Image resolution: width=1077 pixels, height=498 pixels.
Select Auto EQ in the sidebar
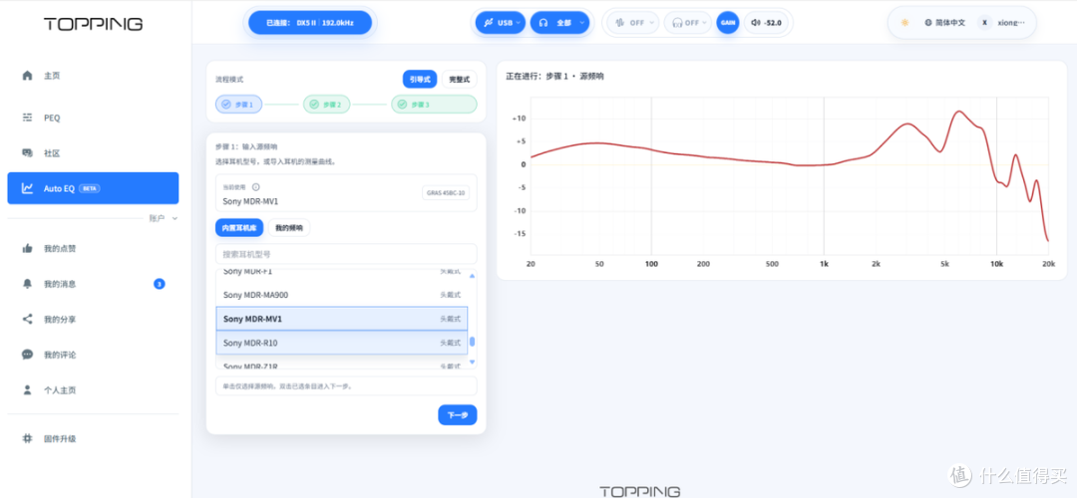pyautogui.click(x=93, y=188)
